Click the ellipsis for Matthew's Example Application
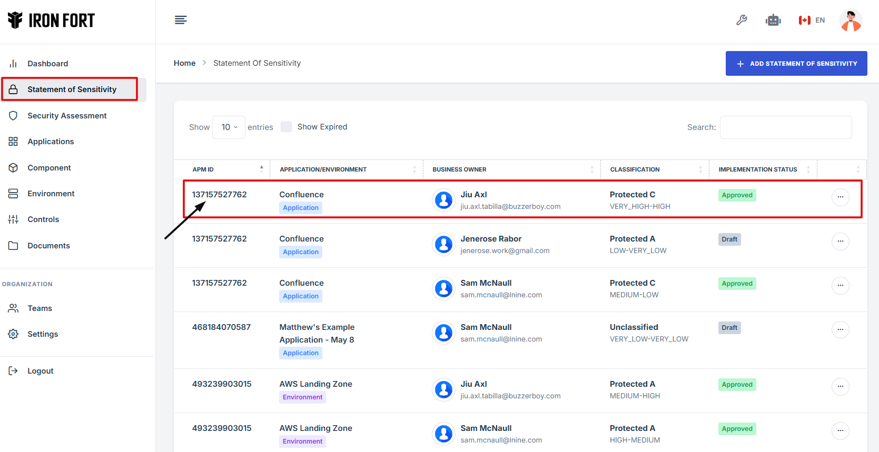 (x=840, y=330)
